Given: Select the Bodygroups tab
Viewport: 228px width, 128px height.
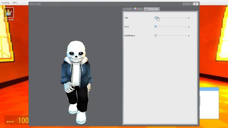Looking at the screenshot, I should [x=152, y=9].
